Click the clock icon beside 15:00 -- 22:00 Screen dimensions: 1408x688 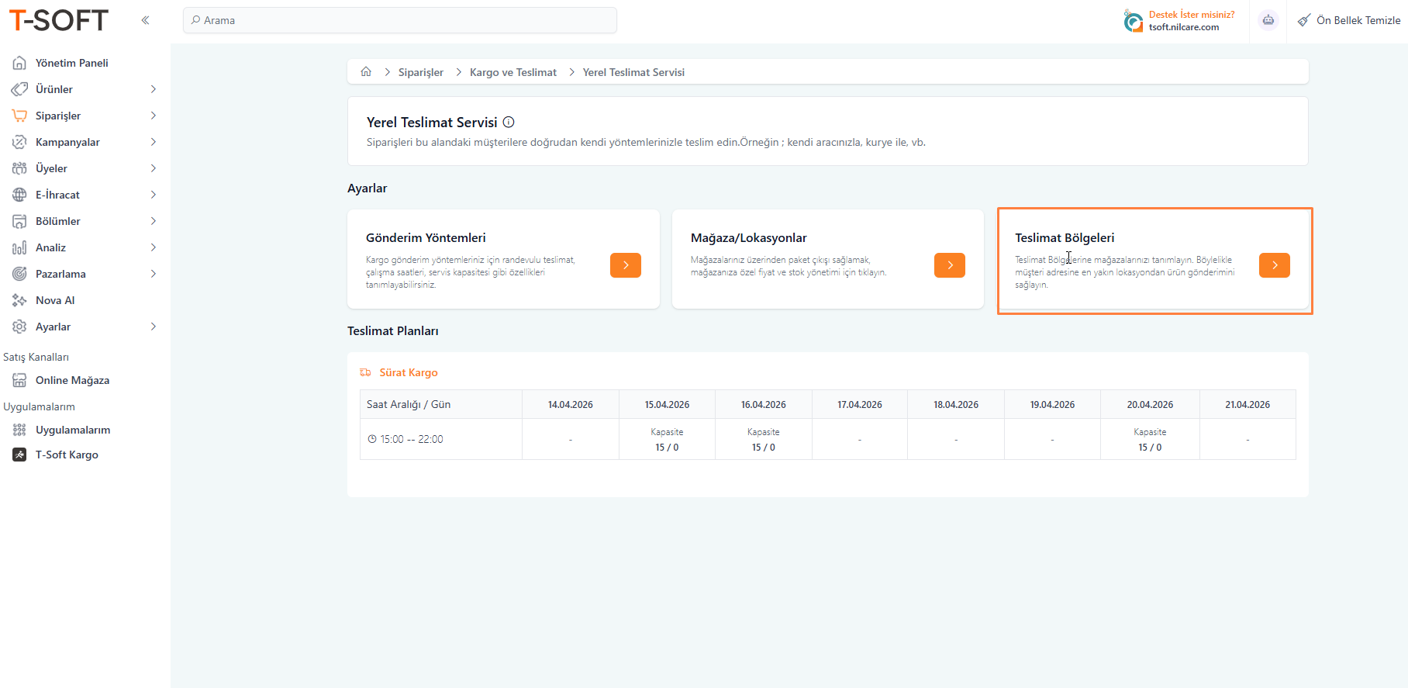[372, 439]
